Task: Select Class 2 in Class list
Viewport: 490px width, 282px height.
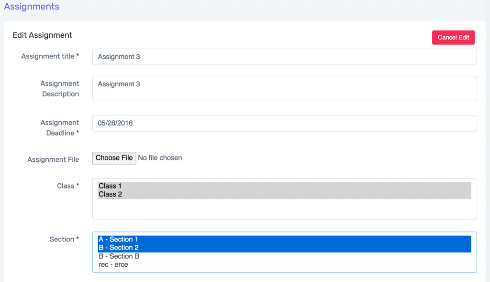Action: tap(284, 194)
